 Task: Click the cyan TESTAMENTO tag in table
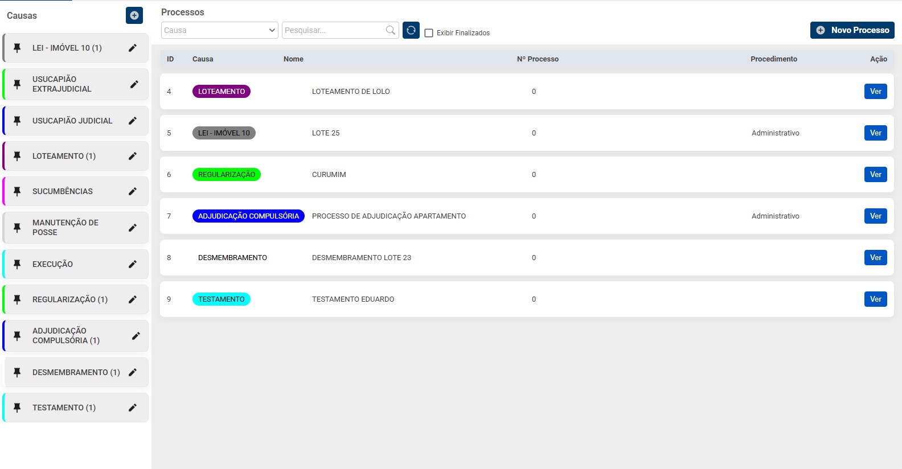pos(221,299)
